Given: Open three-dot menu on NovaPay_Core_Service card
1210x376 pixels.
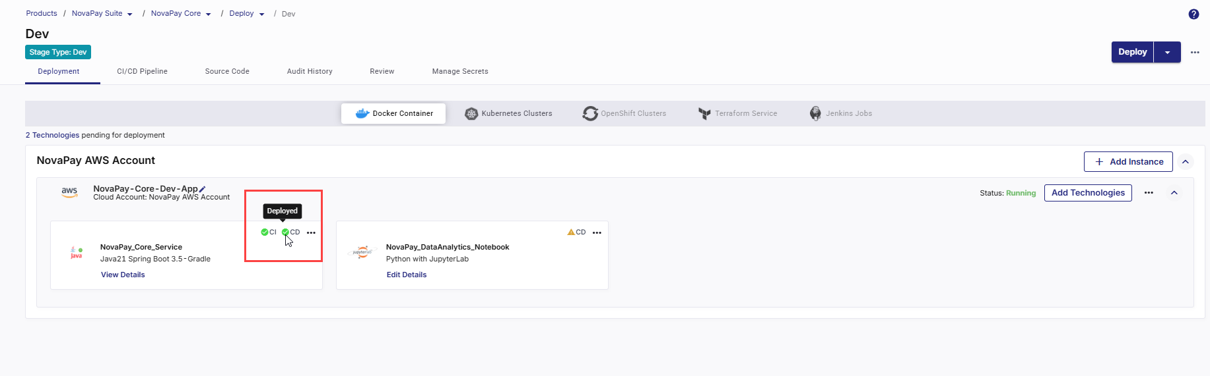Looking at the screenshot, I should click(311, 232).
